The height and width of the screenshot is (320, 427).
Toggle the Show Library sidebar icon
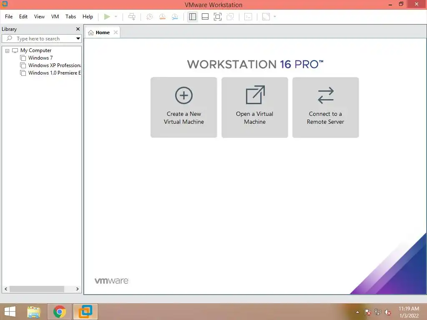(193, 17)
